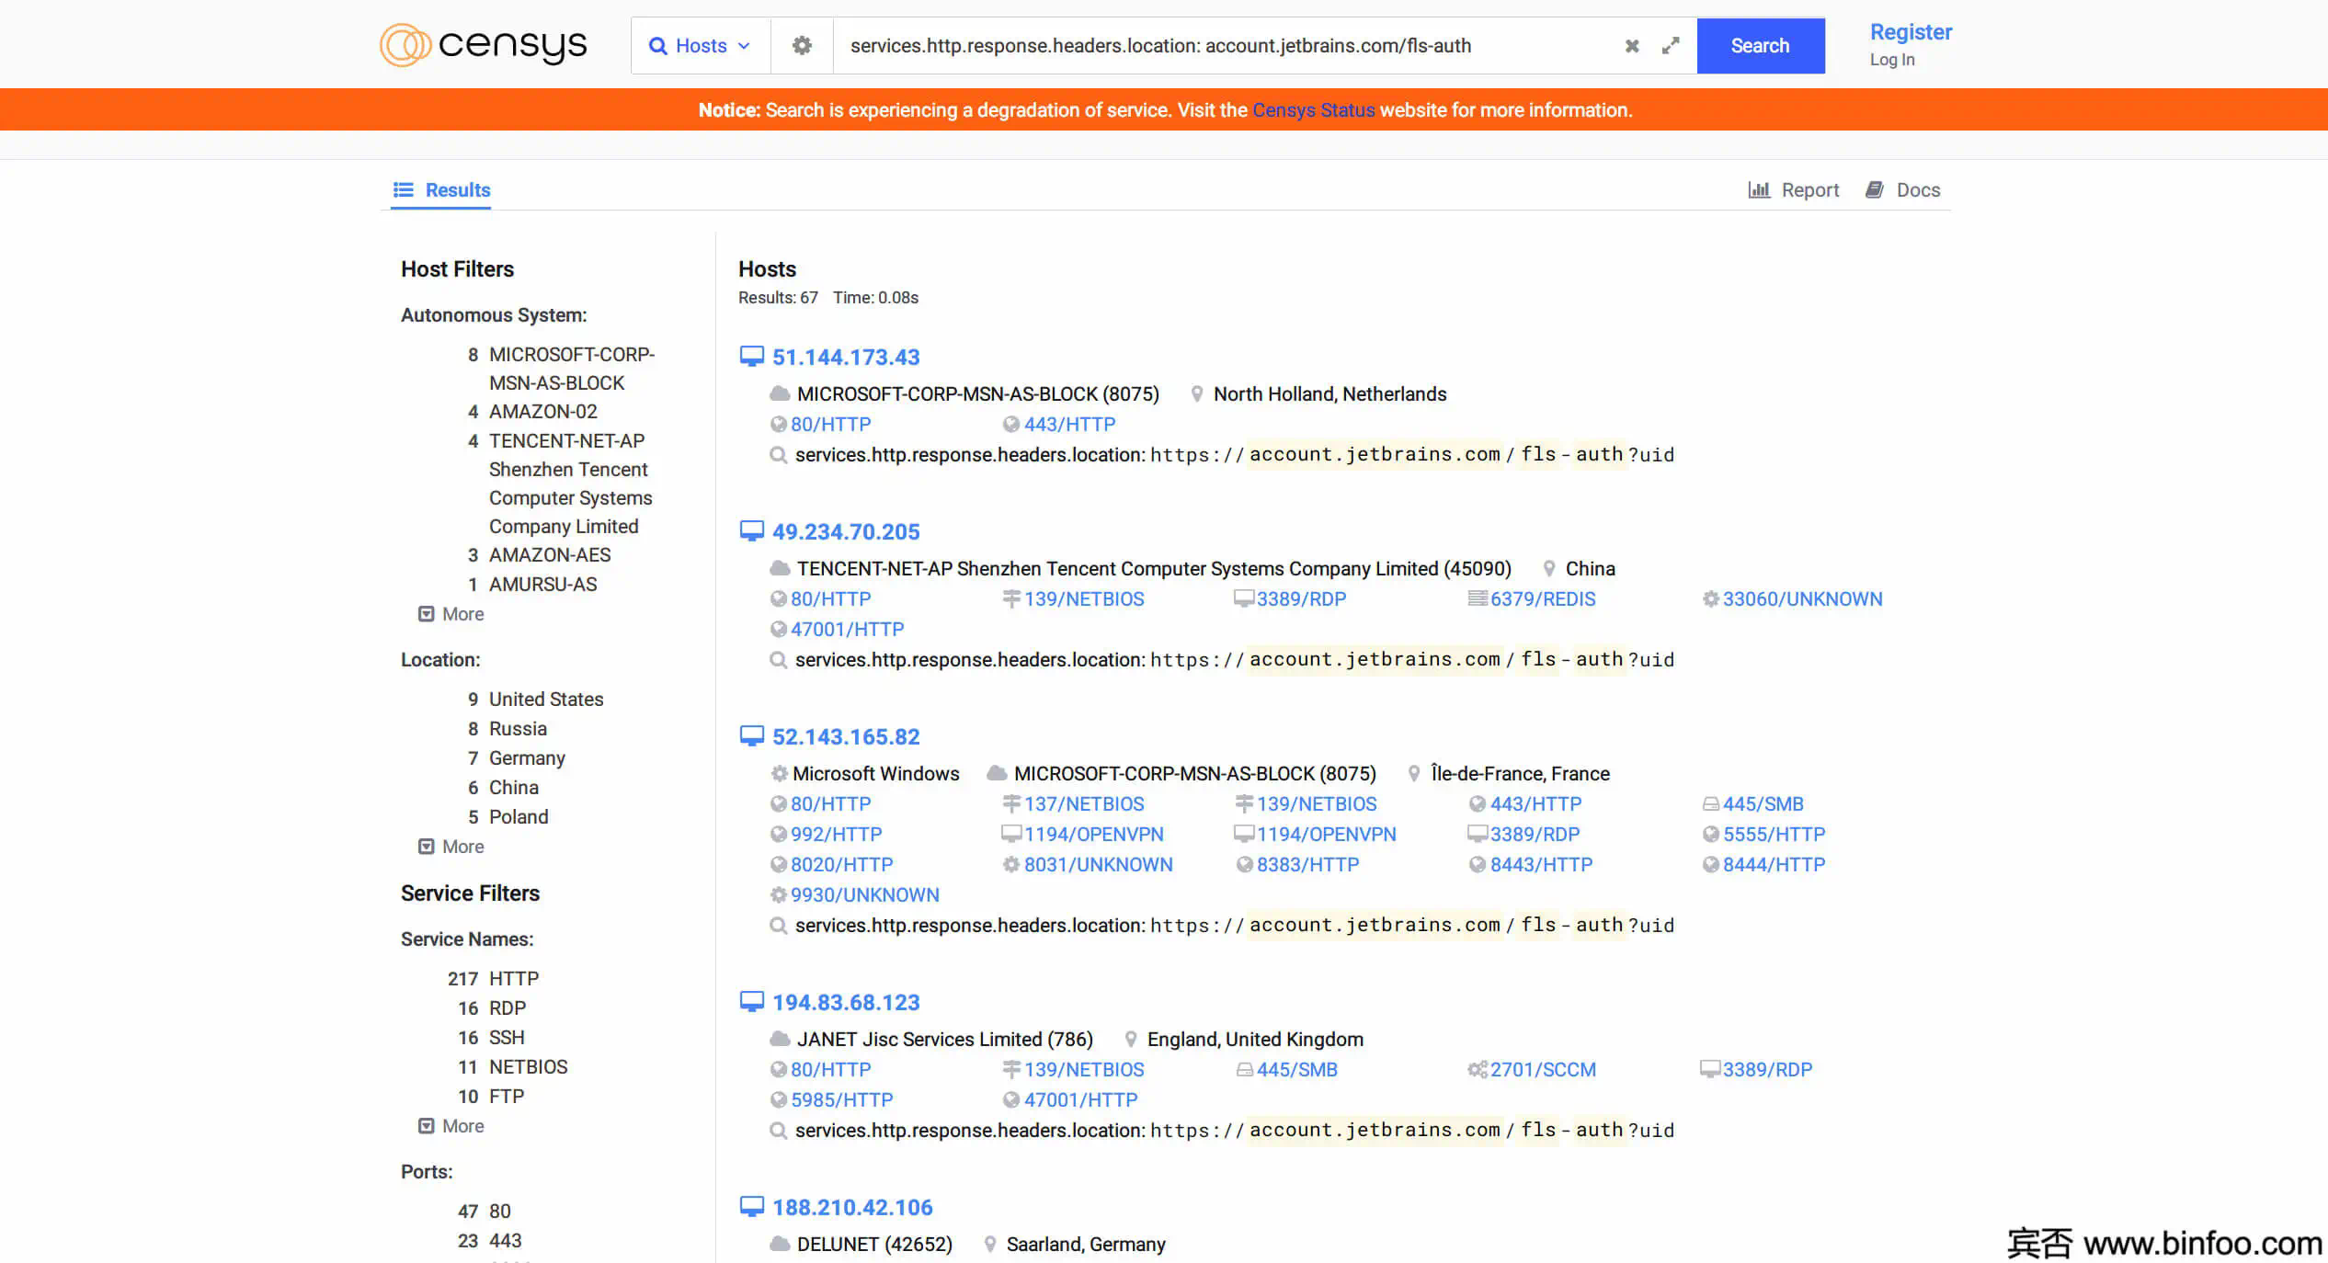
Task: Click the blue Search button
Action: [1761, 46]
